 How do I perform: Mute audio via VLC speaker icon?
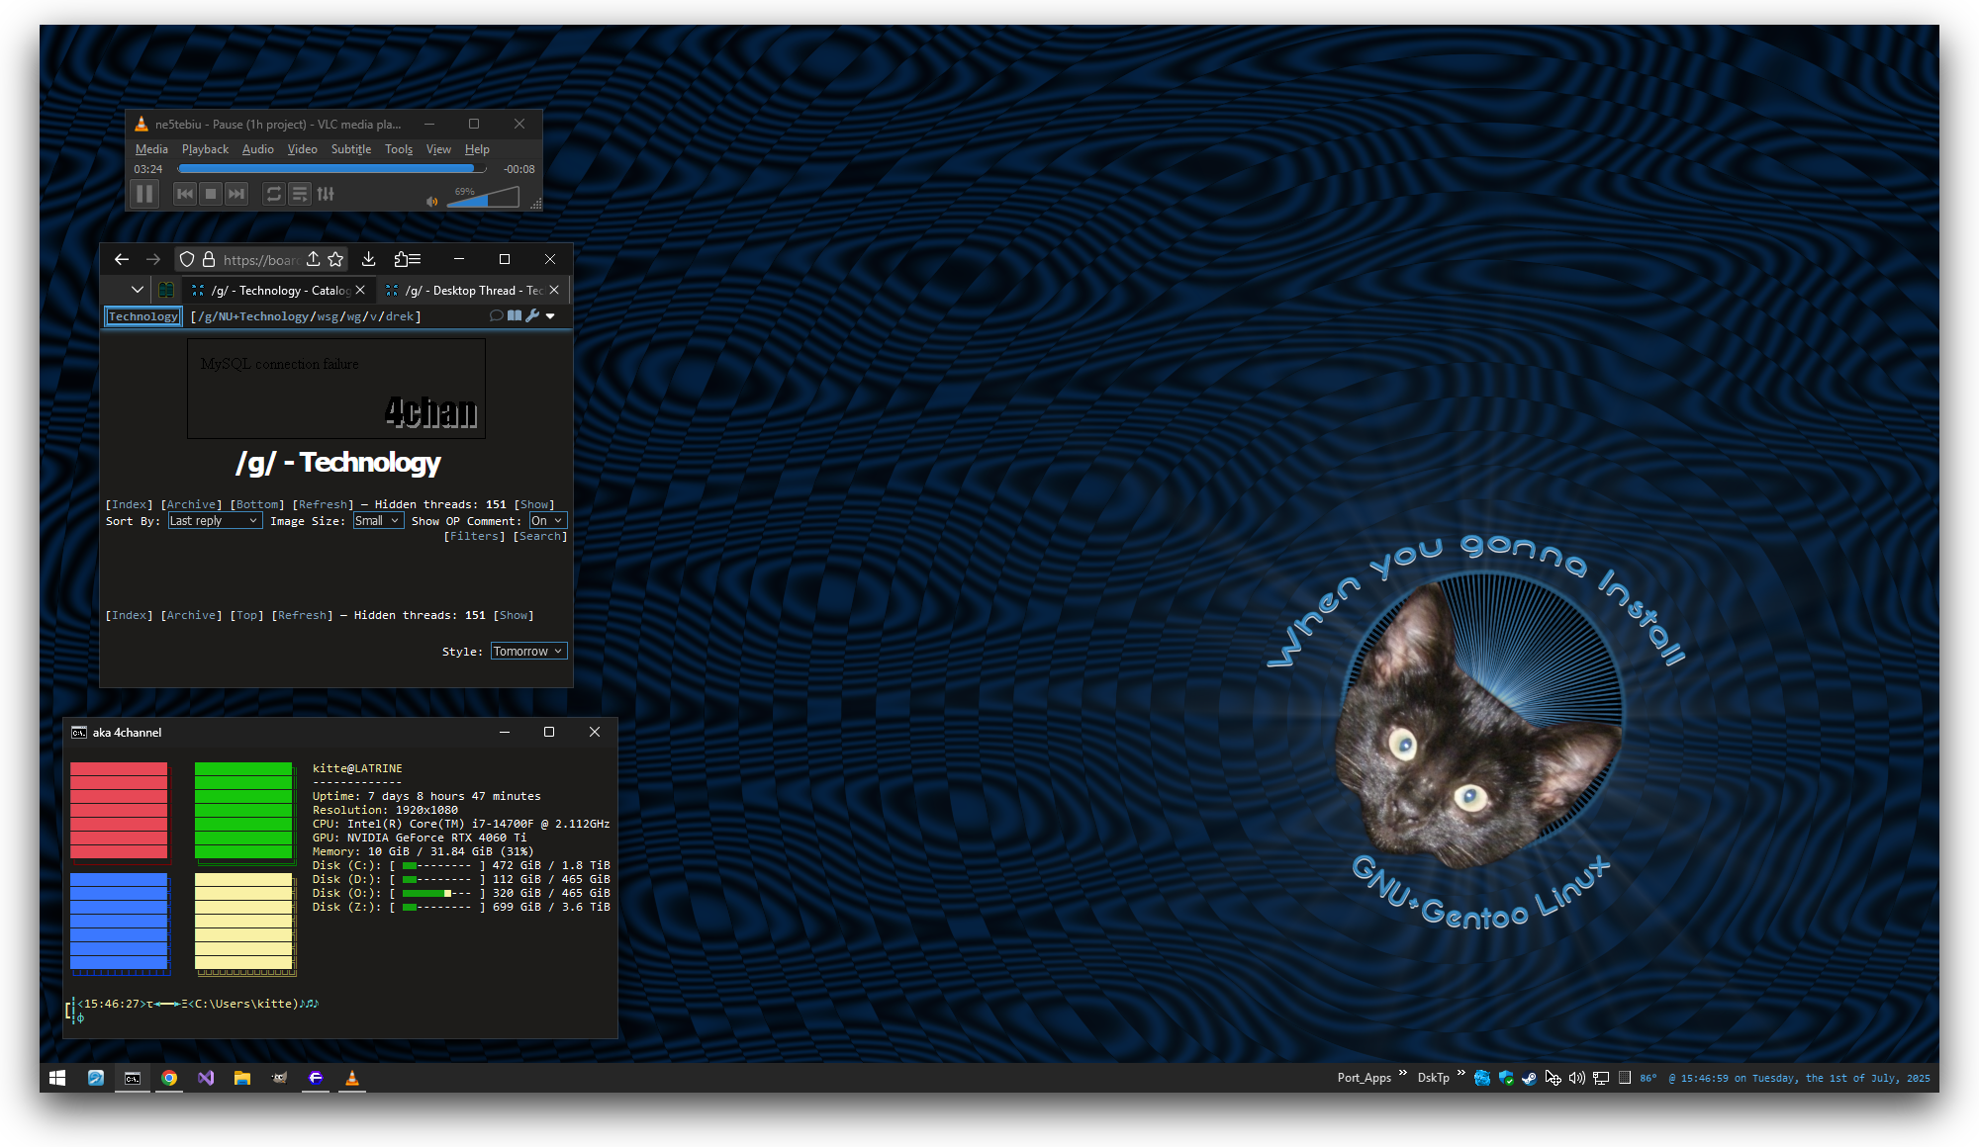(x=431, y=201)
